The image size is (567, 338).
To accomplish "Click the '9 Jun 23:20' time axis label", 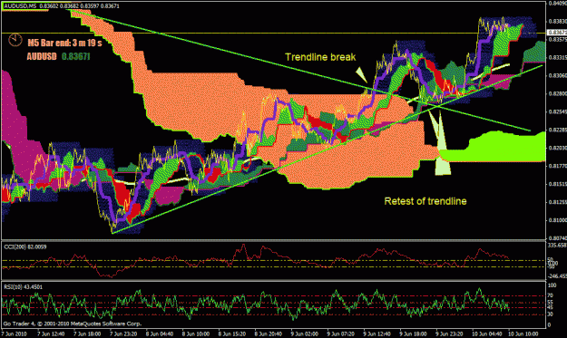I will [450, 334].
